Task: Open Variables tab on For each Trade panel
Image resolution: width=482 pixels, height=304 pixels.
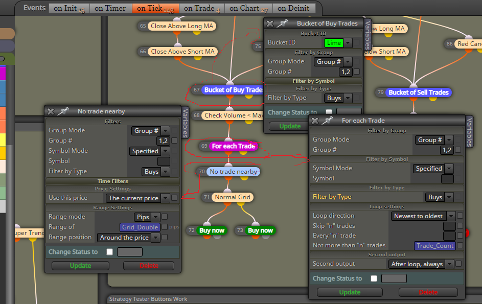Action: click(x=469, y=132)
